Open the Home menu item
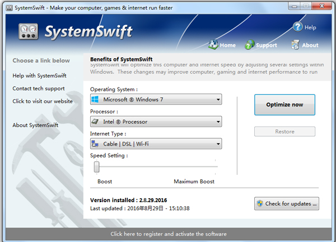This screenshot has width=336, height=242. point(227,45)
